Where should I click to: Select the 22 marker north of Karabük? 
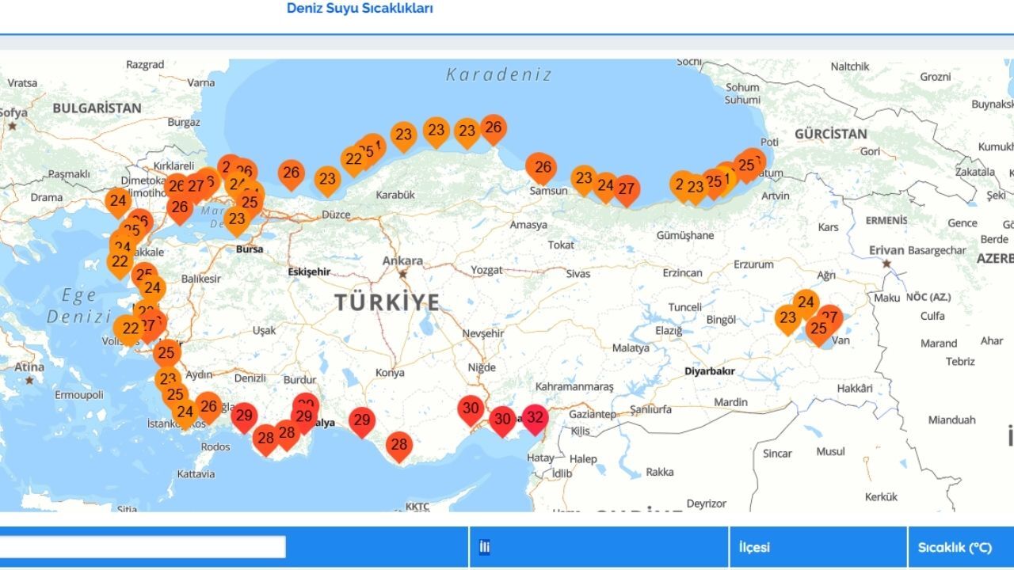(x=353, y=160)
